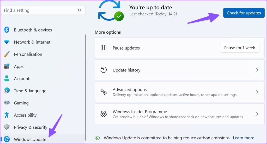
Task: Click Pause for 1 week button
Action: [240, 48]
